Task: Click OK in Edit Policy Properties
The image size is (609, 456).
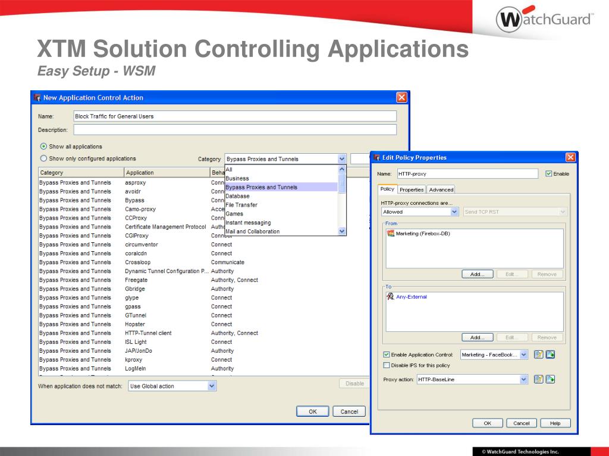Action: pyautogui.click(x=488, y=423)
